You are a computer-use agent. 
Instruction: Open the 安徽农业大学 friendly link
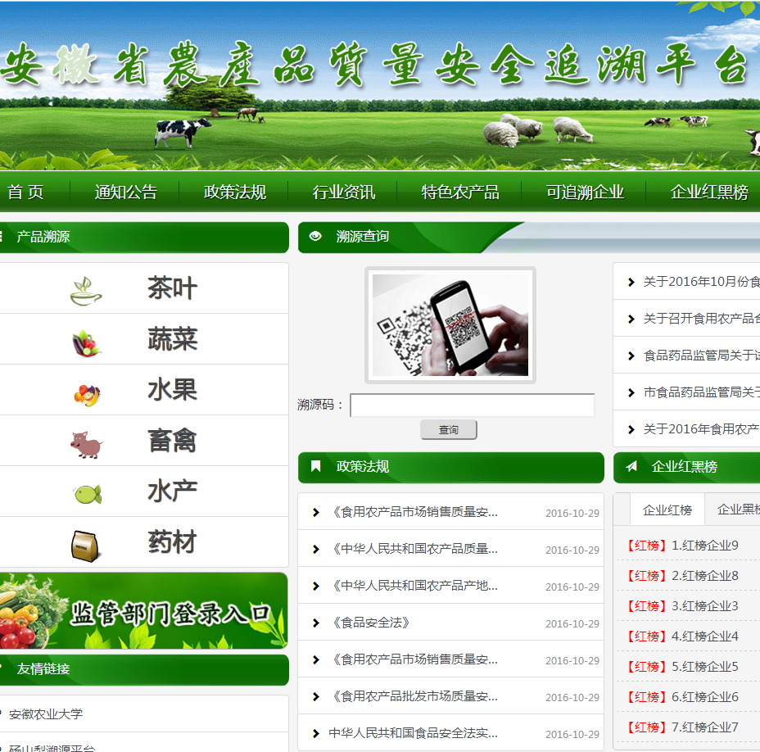[46, 714]
